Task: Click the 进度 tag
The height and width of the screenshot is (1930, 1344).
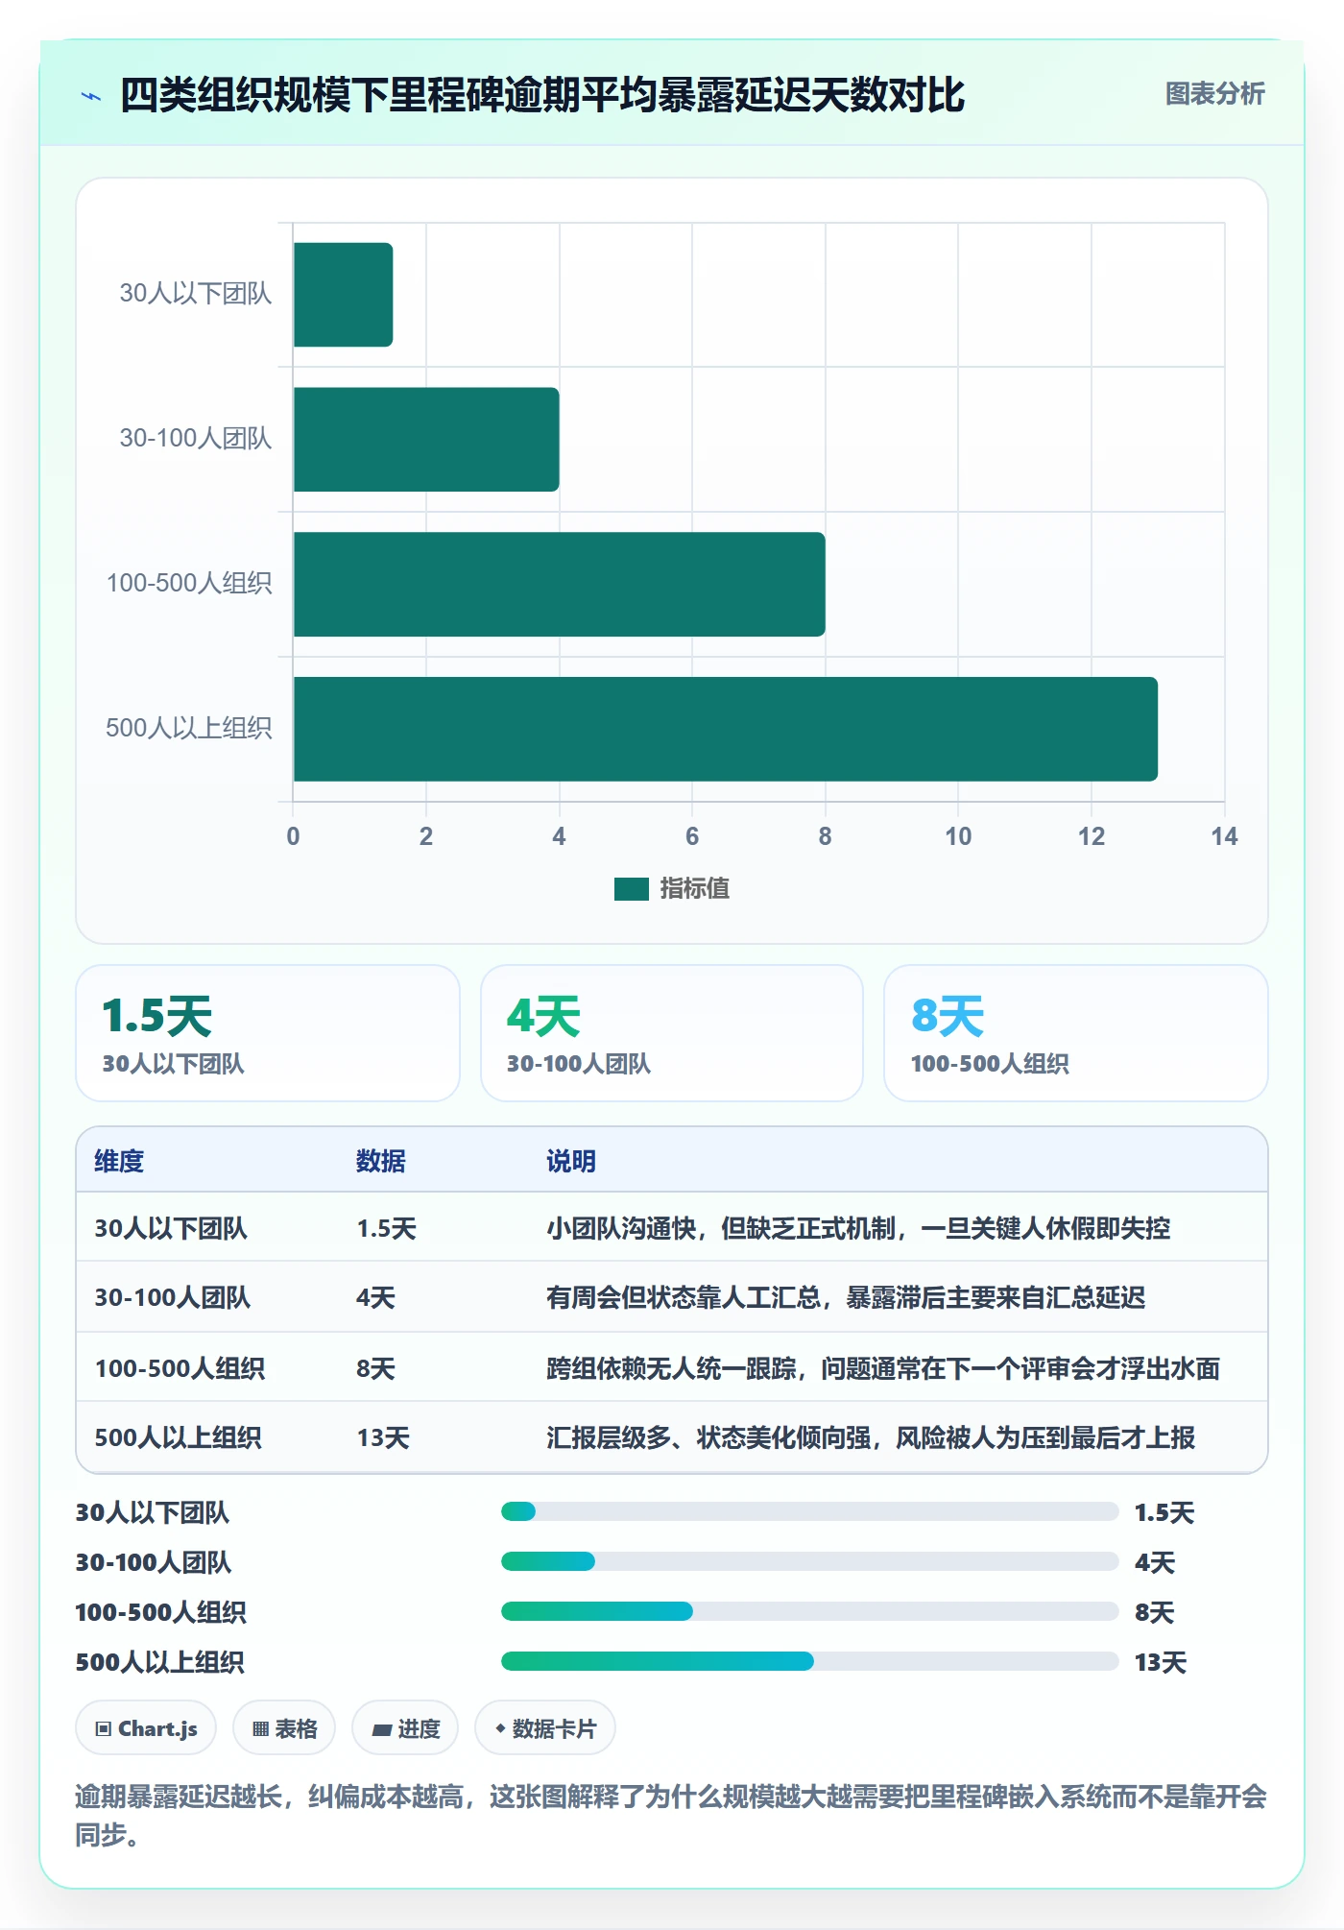Action: (x=405, y=1728)
